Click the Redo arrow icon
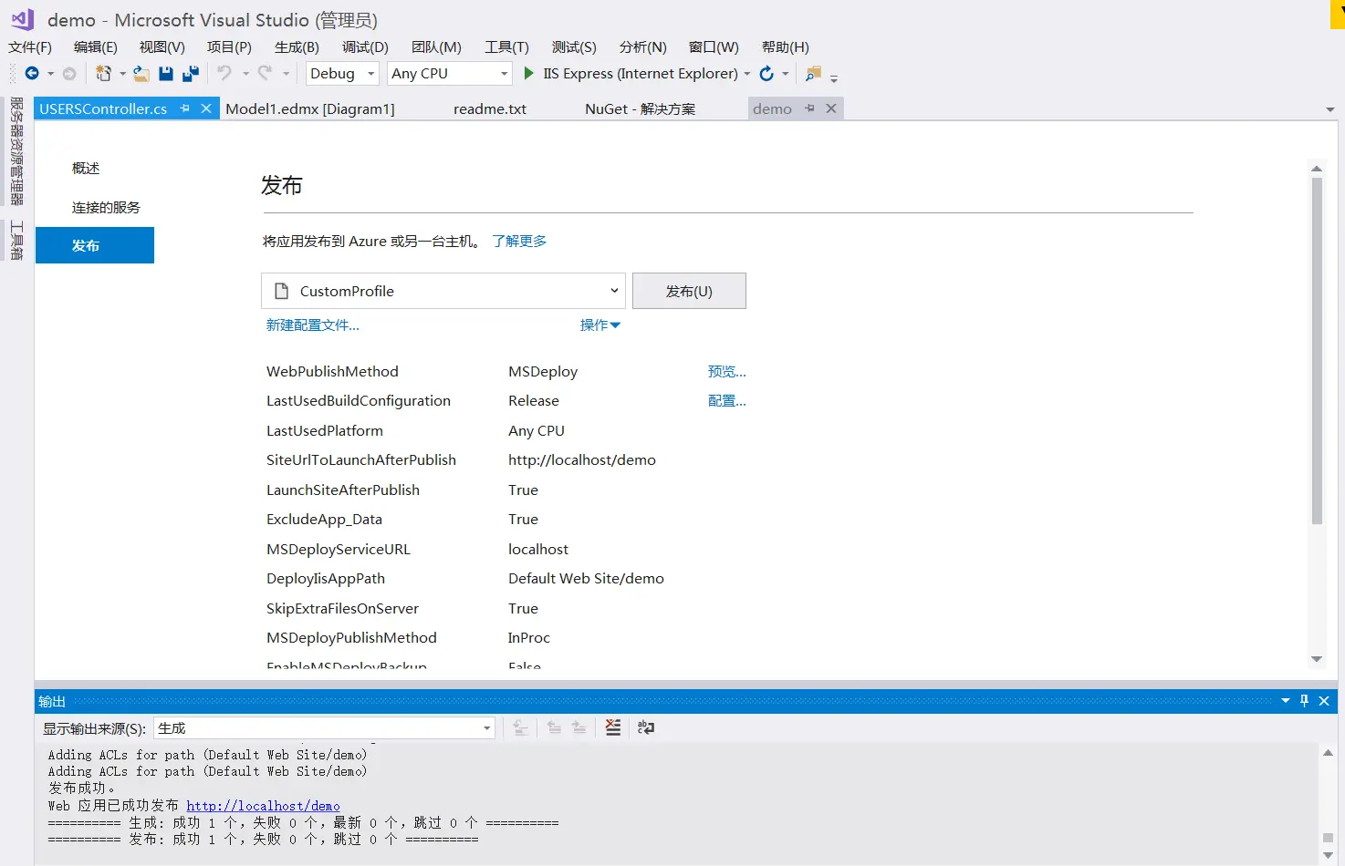The height and width of the screenshot is (866, 1345). click(x=266, y=73)
